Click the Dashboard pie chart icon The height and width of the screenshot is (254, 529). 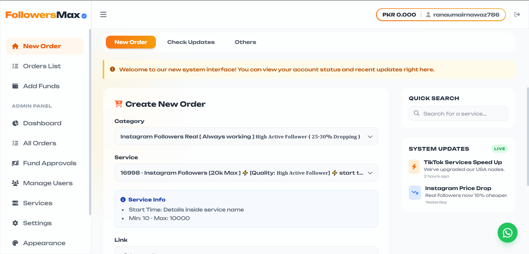pos(15,123)
